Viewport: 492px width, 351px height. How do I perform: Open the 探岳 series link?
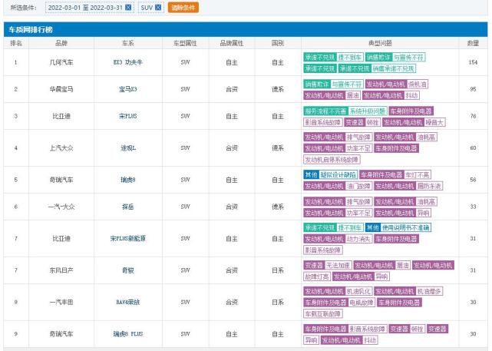[128, 207]
